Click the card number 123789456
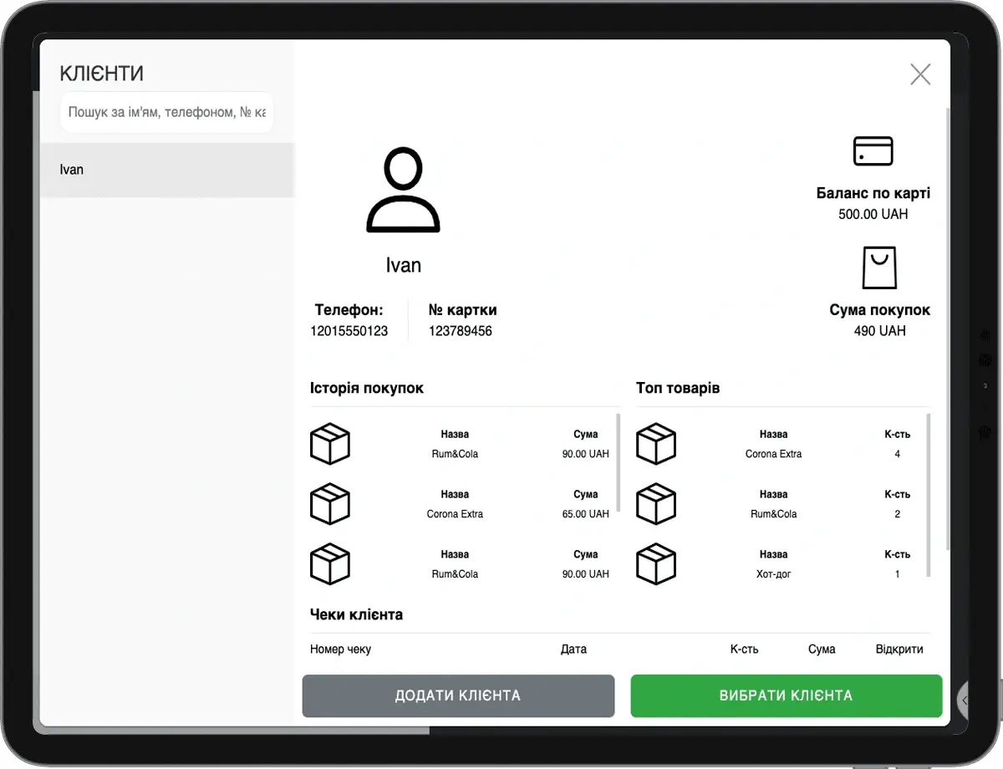 [x=461, y=331]
